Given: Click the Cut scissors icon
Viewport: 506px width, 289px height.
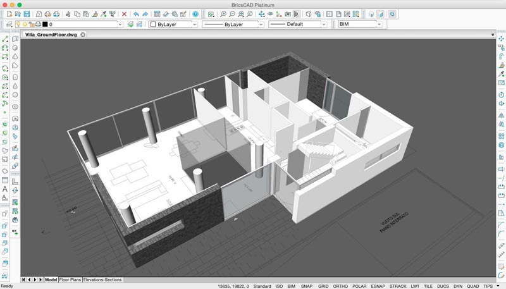Looking at the screenshot, I should [x=68, y=14].
